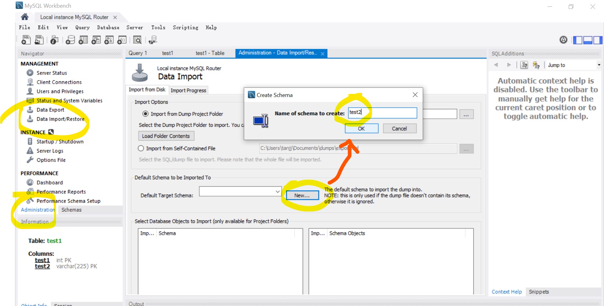
Task: Confirm schema creation with OK
Action: [361, 128]
